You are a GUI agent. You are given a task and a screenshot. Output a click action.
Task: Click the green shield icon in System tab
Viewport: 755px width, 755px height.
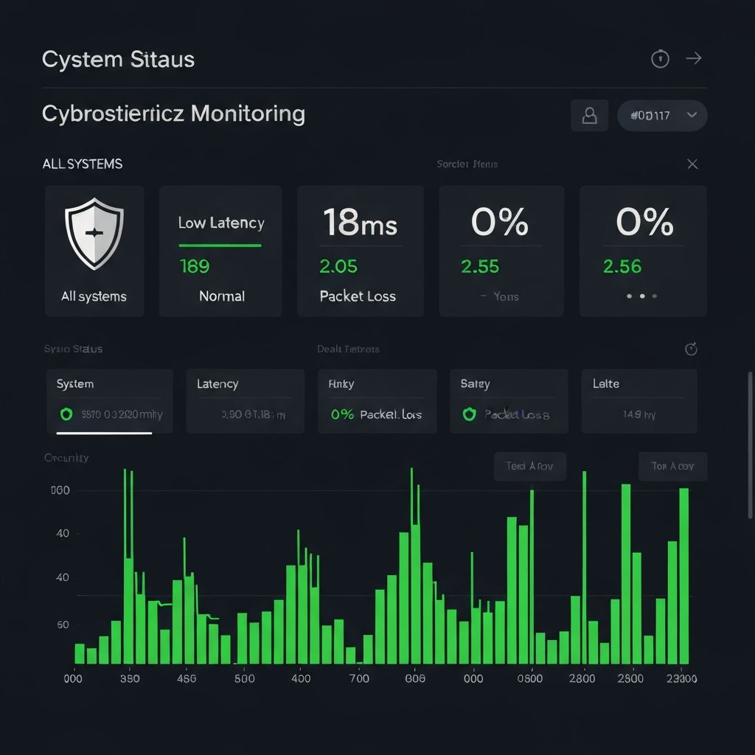click(x=66, y=414)
